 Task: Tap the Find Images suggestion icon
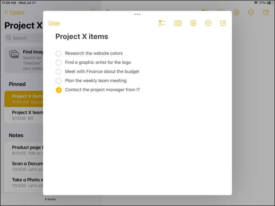pyautogui.click(x=14, y=54)
